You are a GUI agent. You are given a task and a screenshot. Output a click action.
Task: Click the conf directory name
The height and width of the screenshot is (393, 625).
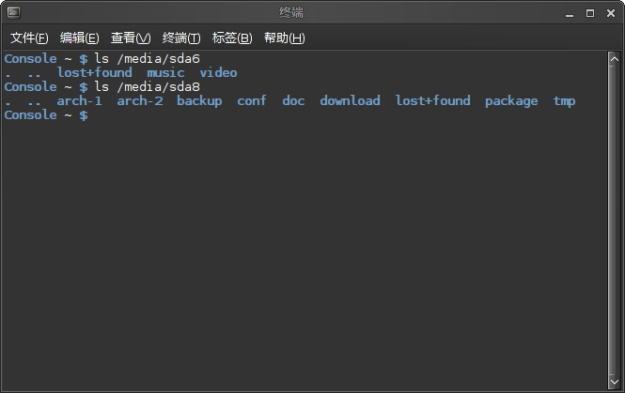[252, 101]
